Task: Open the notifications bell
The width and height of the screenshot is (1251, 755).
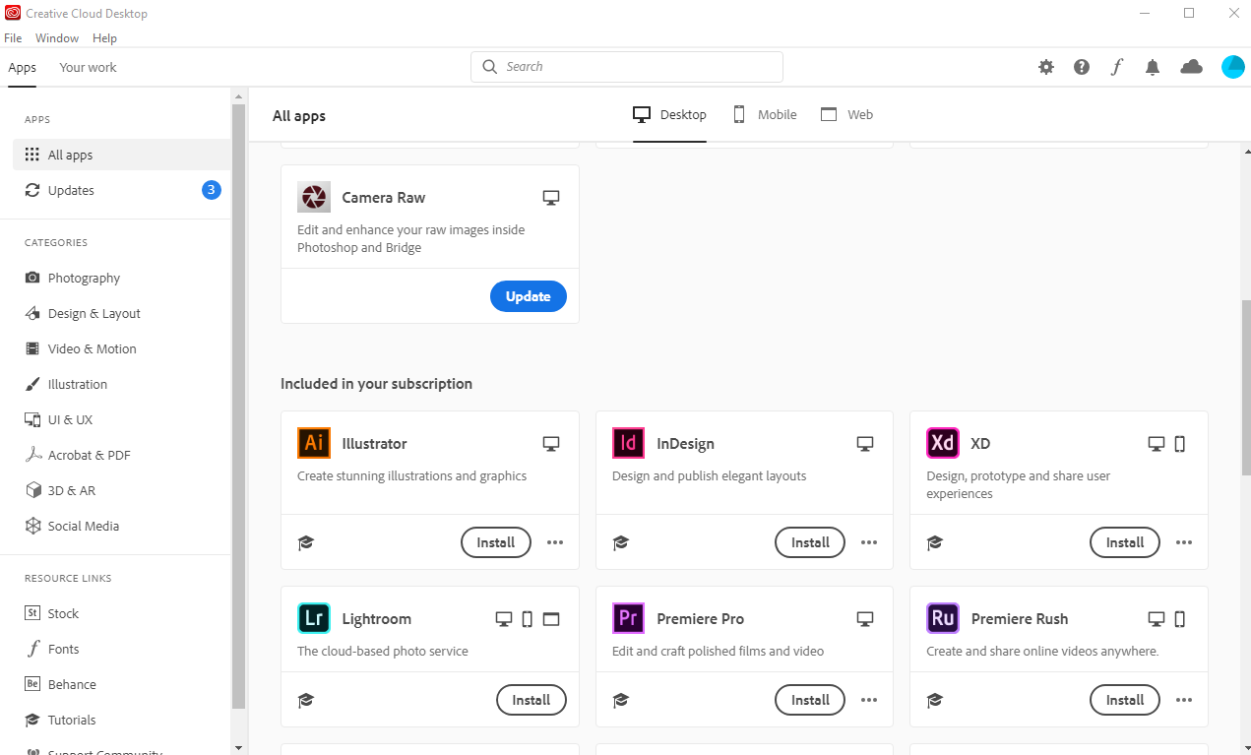Action: tap(1153, 67)
